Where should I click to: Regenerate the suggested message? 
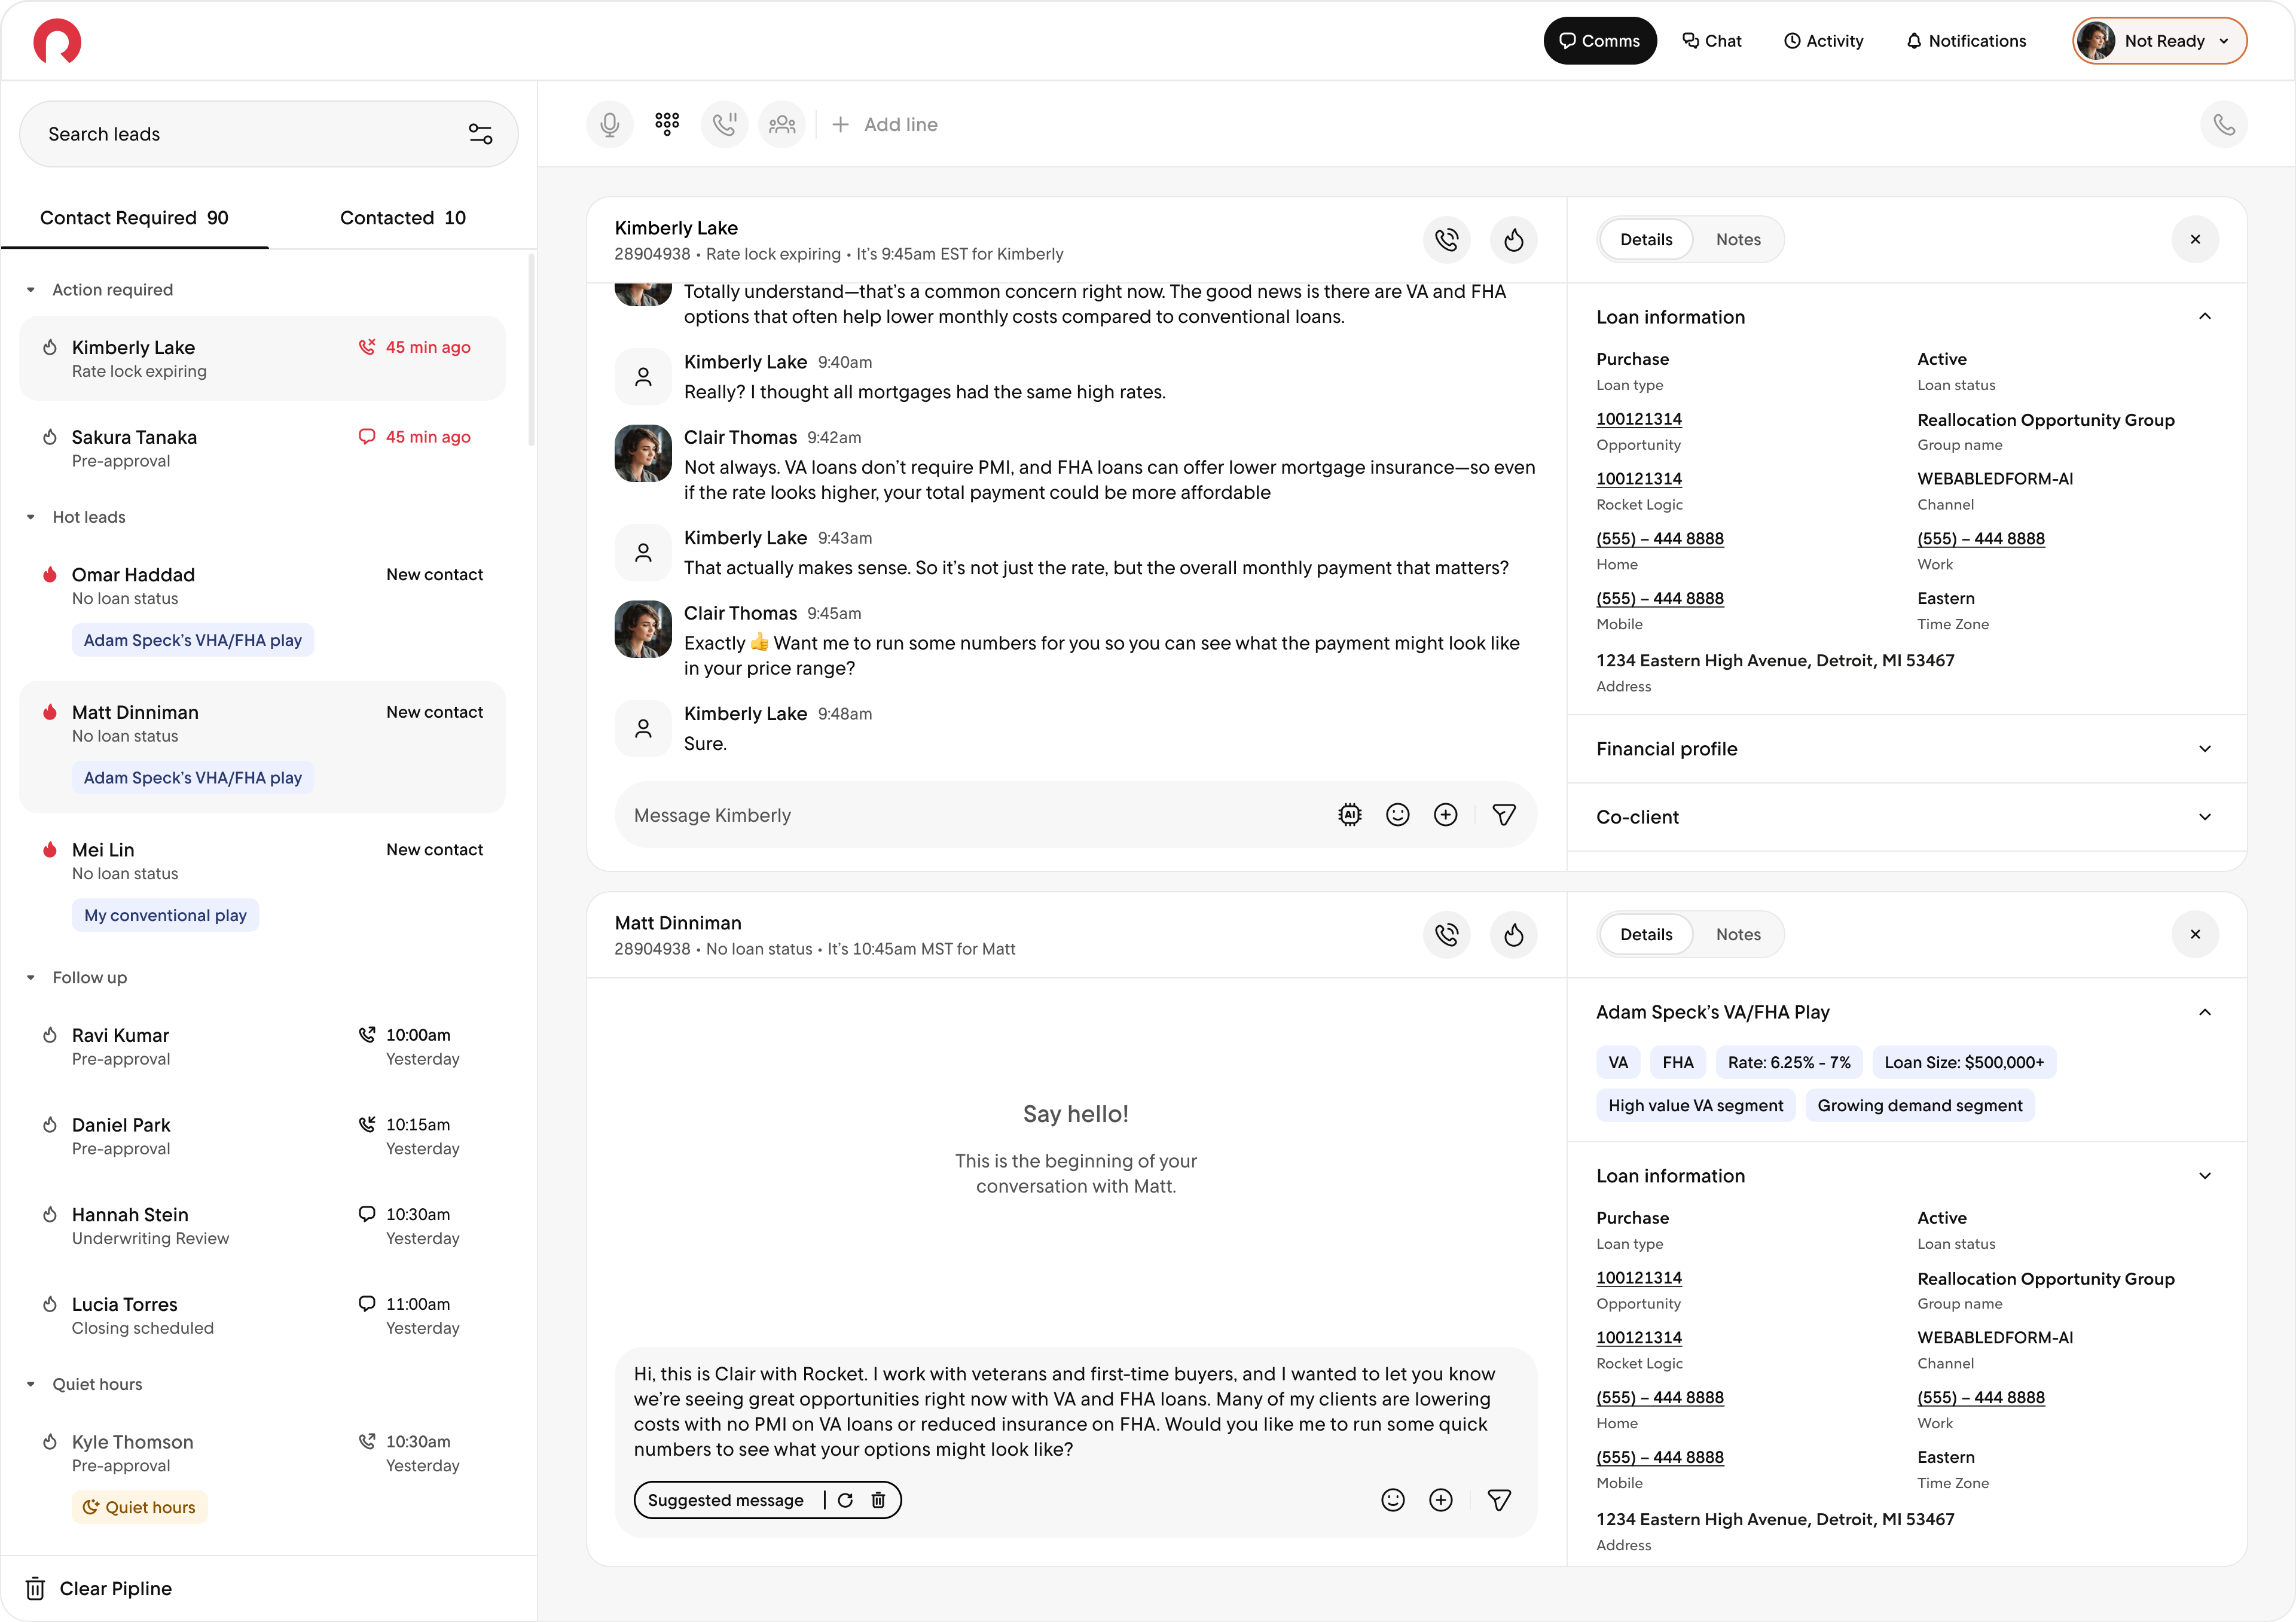point(845,1500)
